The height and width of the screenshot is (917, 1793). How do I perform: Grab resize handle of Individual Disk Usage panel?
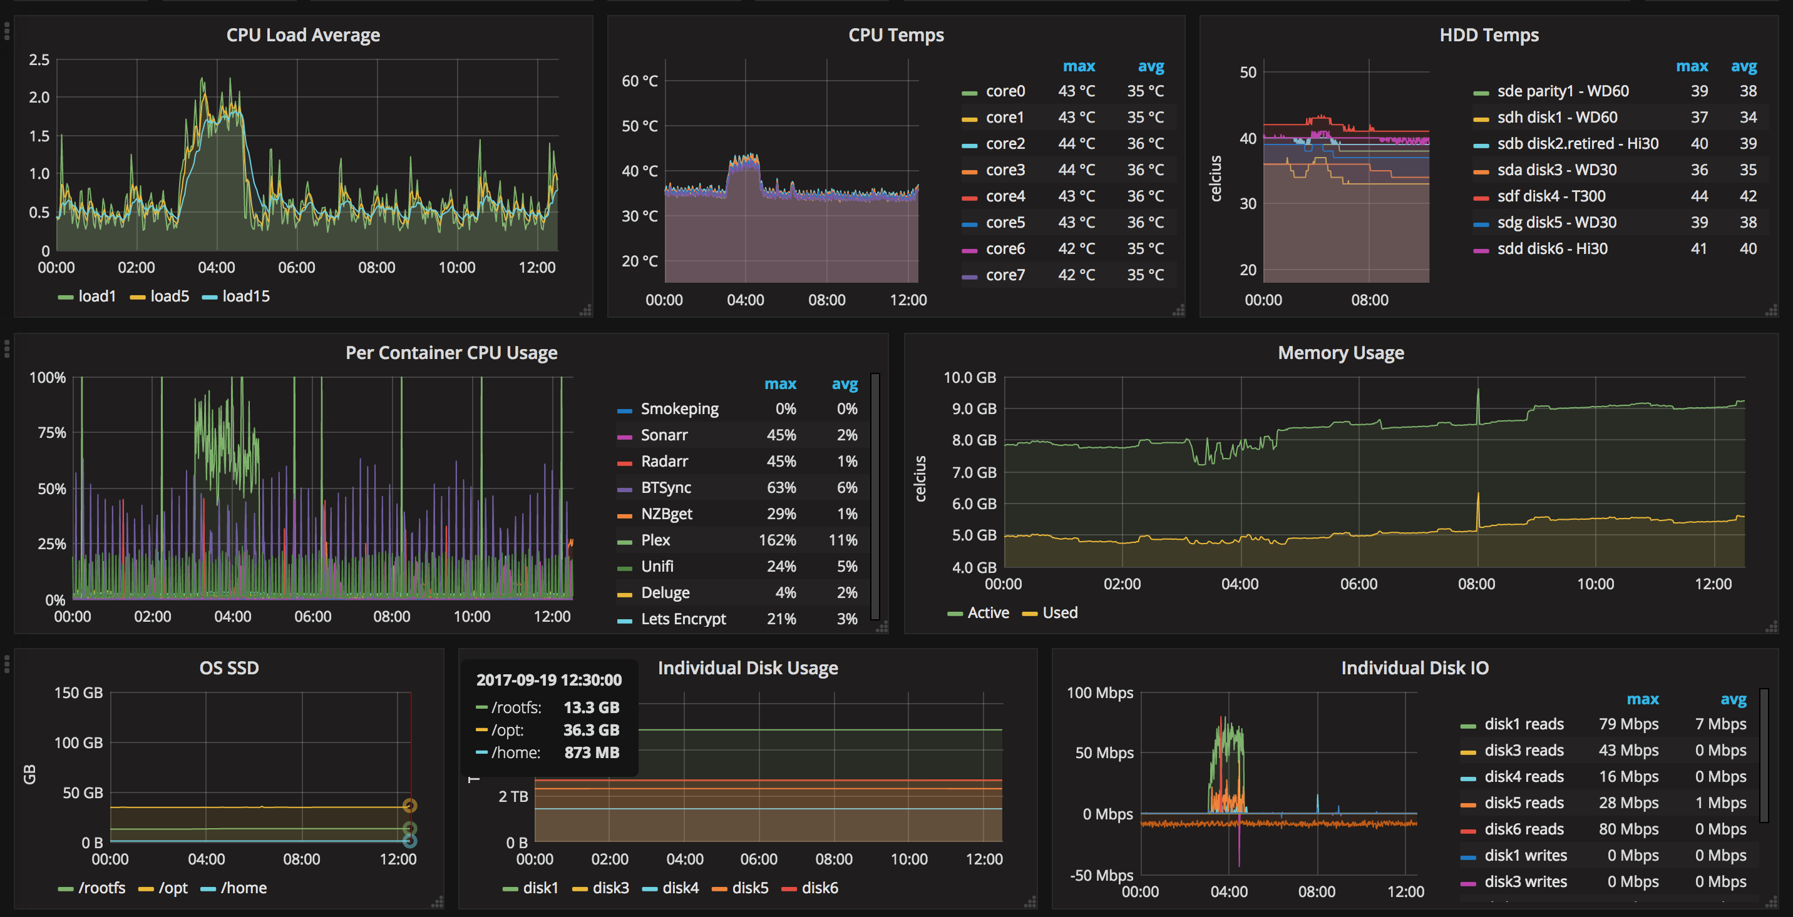tap(1030, 903)
